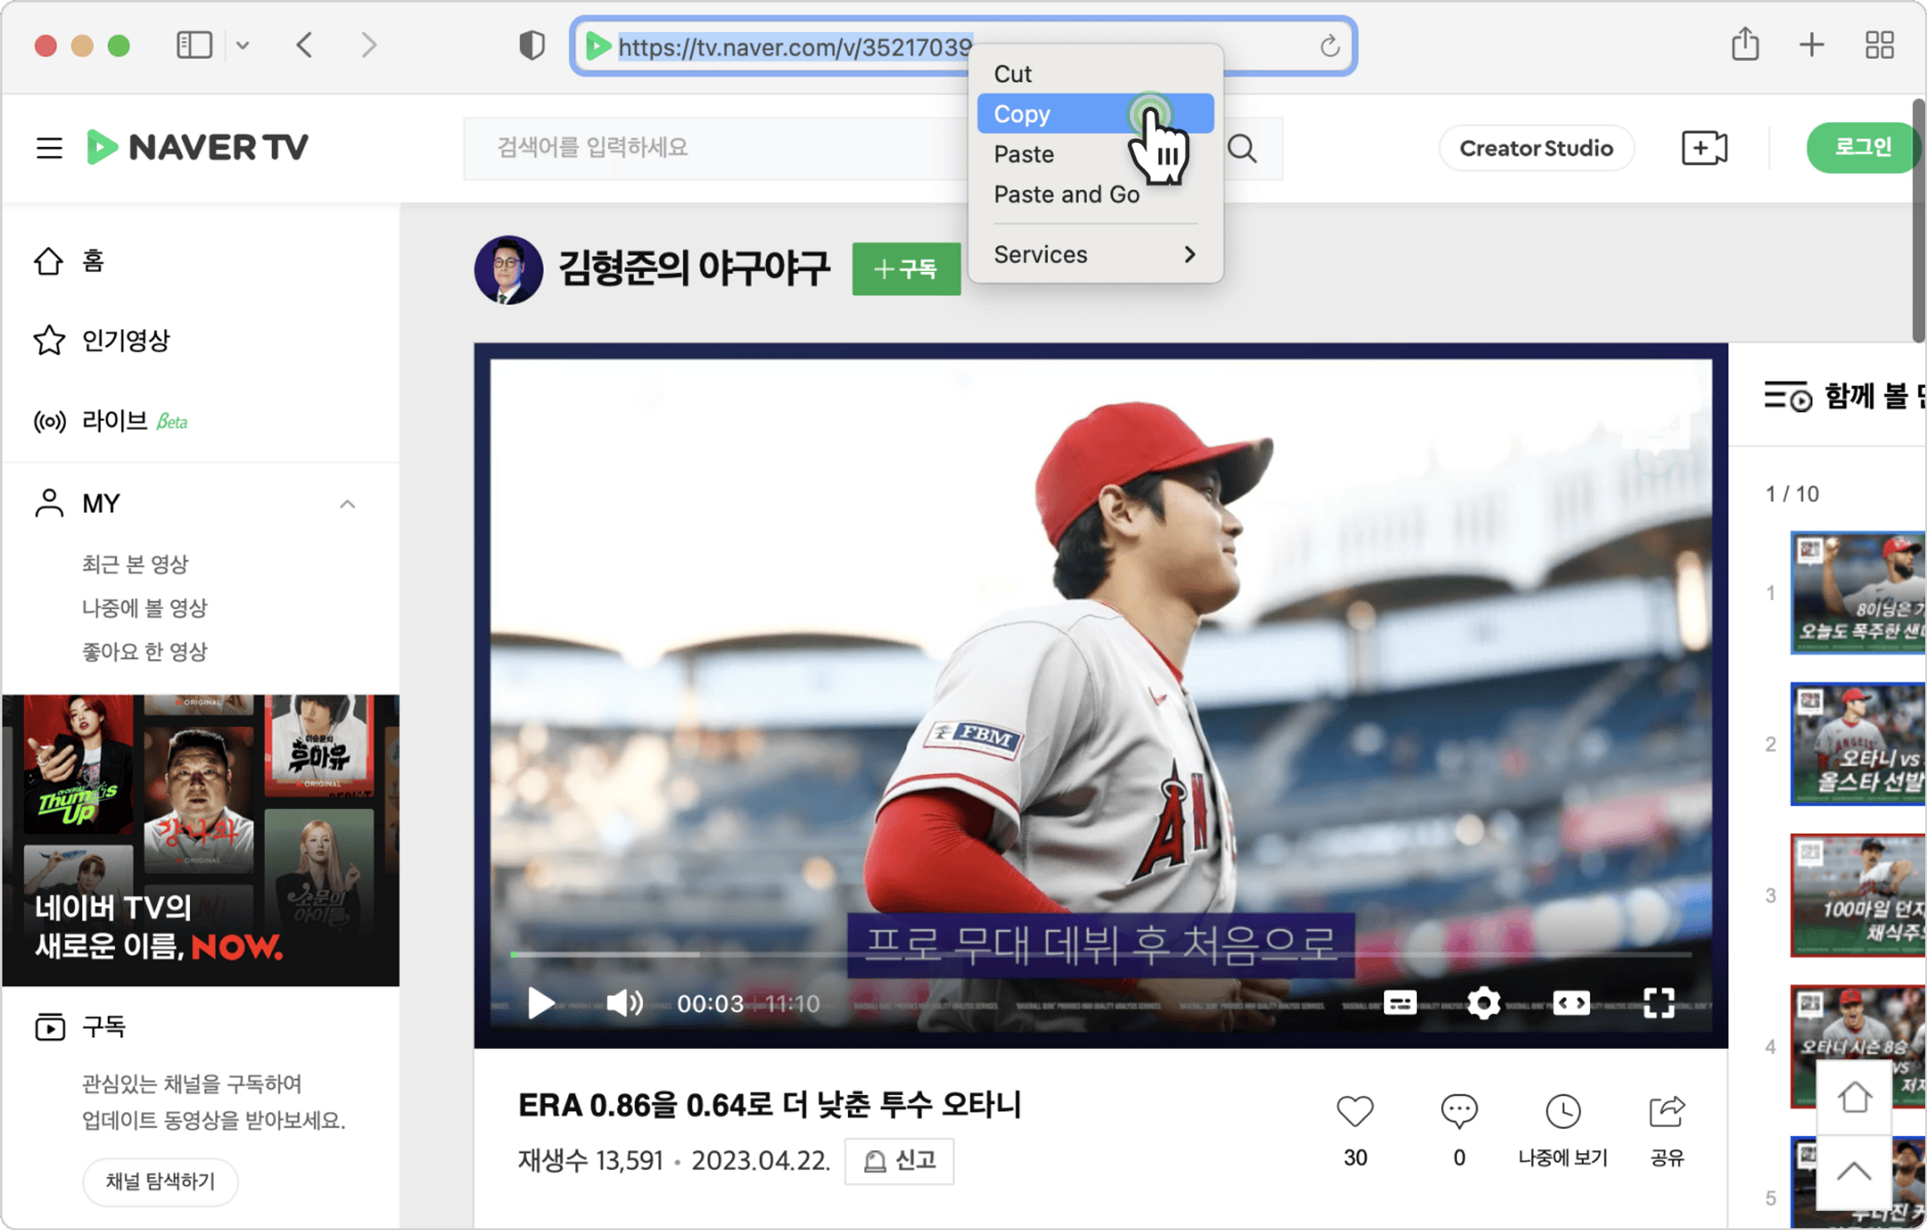Open subtitles caption icon in player

coord(1400,1003)
